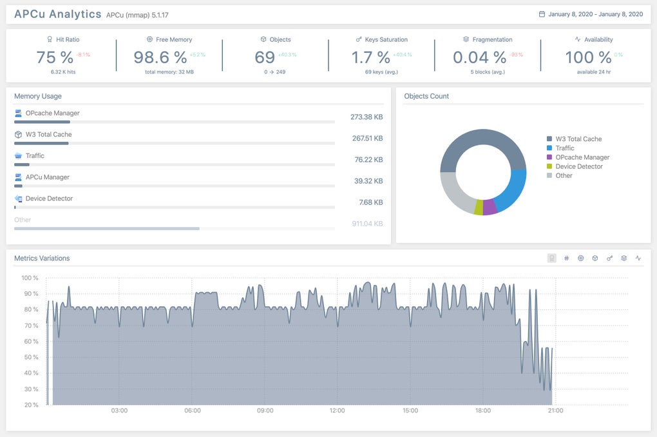The width and height of the screenshot is (657, 437).
Task: Click the APCu Manager usage bar
Action: pyautogui.click(x=174, y=186)
